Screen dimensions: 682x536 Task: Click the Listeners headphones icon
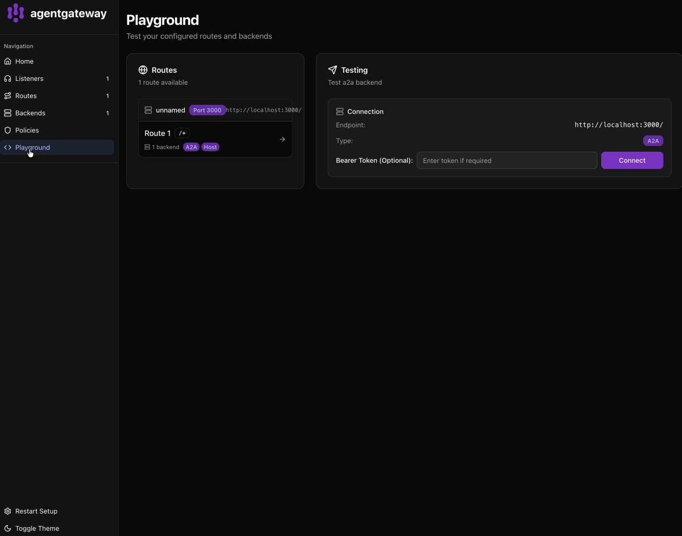pos(8,78)
